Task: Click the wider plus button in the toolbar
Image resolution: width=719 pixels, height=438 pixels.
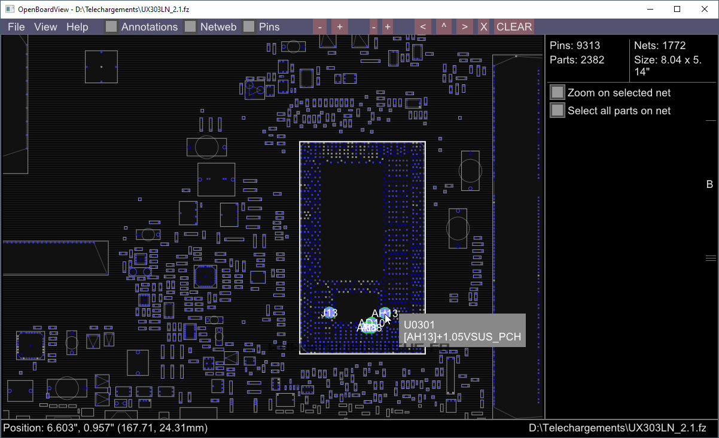Action: click(x=339, y=27)
